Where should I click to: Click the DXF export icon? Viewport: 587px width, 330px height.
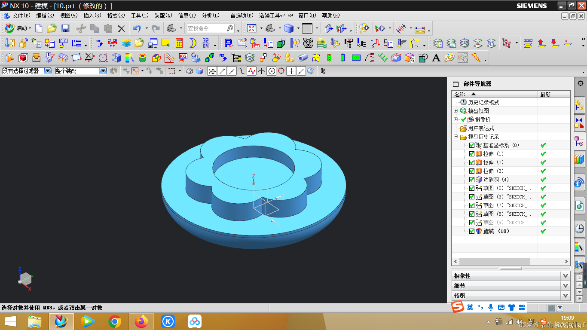click(99, 43)
